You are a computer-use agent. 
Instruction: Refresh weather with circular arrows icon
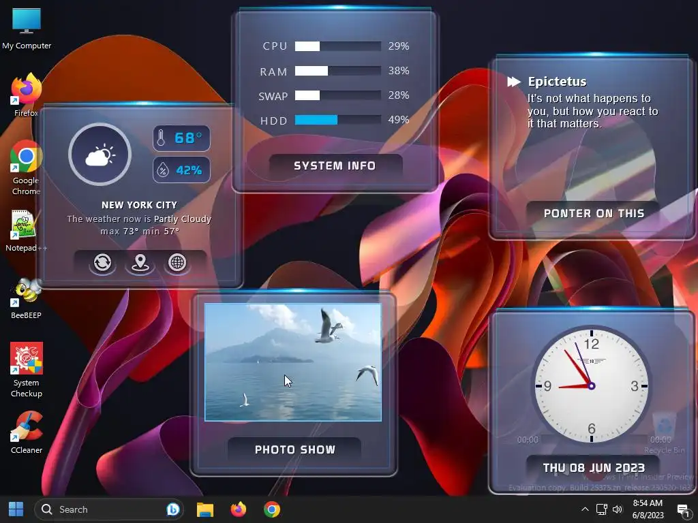102,262
